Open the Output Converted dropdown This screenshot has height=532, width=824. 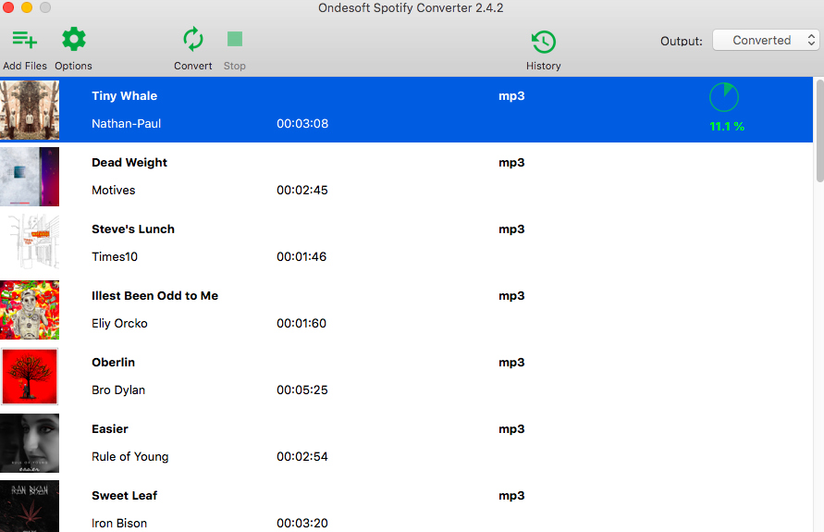(x=766, y=40)
